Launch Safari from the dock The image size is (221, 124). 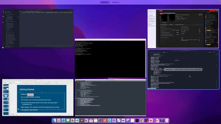tap(64, 121)
